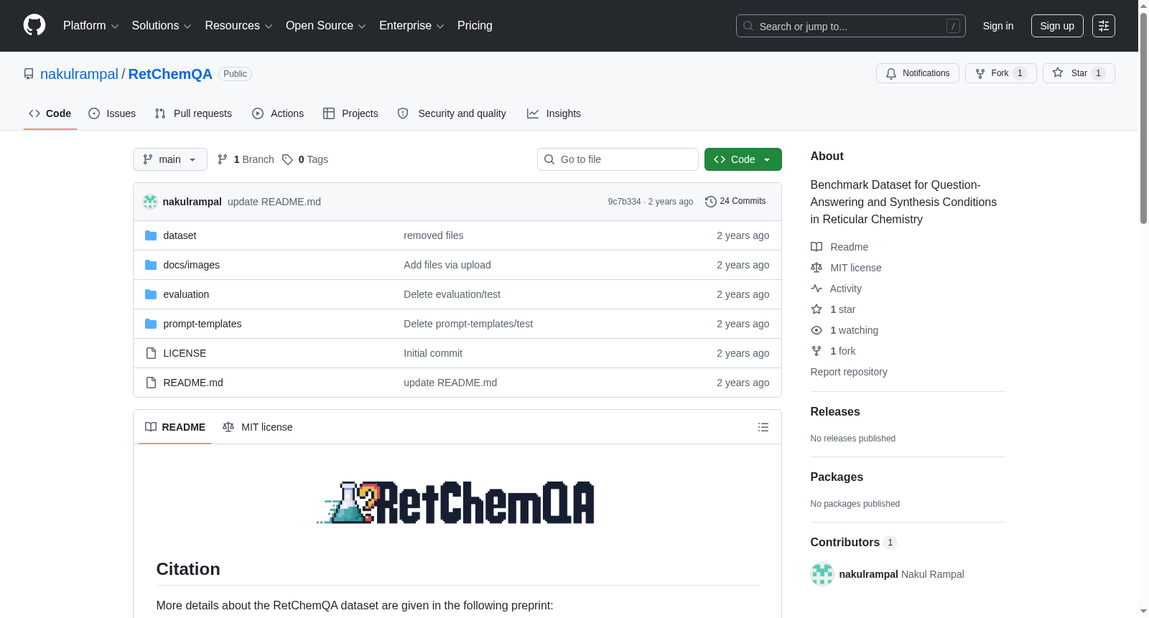Open commit message 'Initial commit'

(433, 353)
